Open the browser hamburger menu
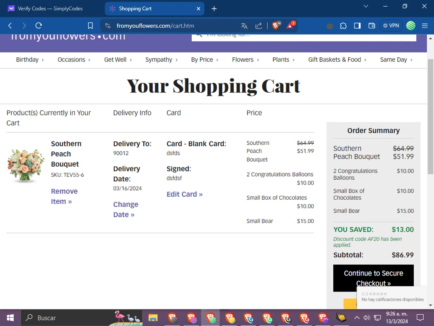This screenshot has width=434, height=326. pos(425,26)
